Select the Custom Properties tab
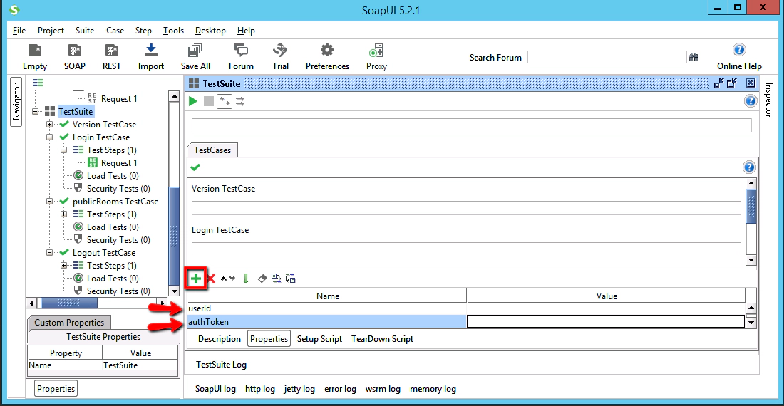 [x=69, y=323]
